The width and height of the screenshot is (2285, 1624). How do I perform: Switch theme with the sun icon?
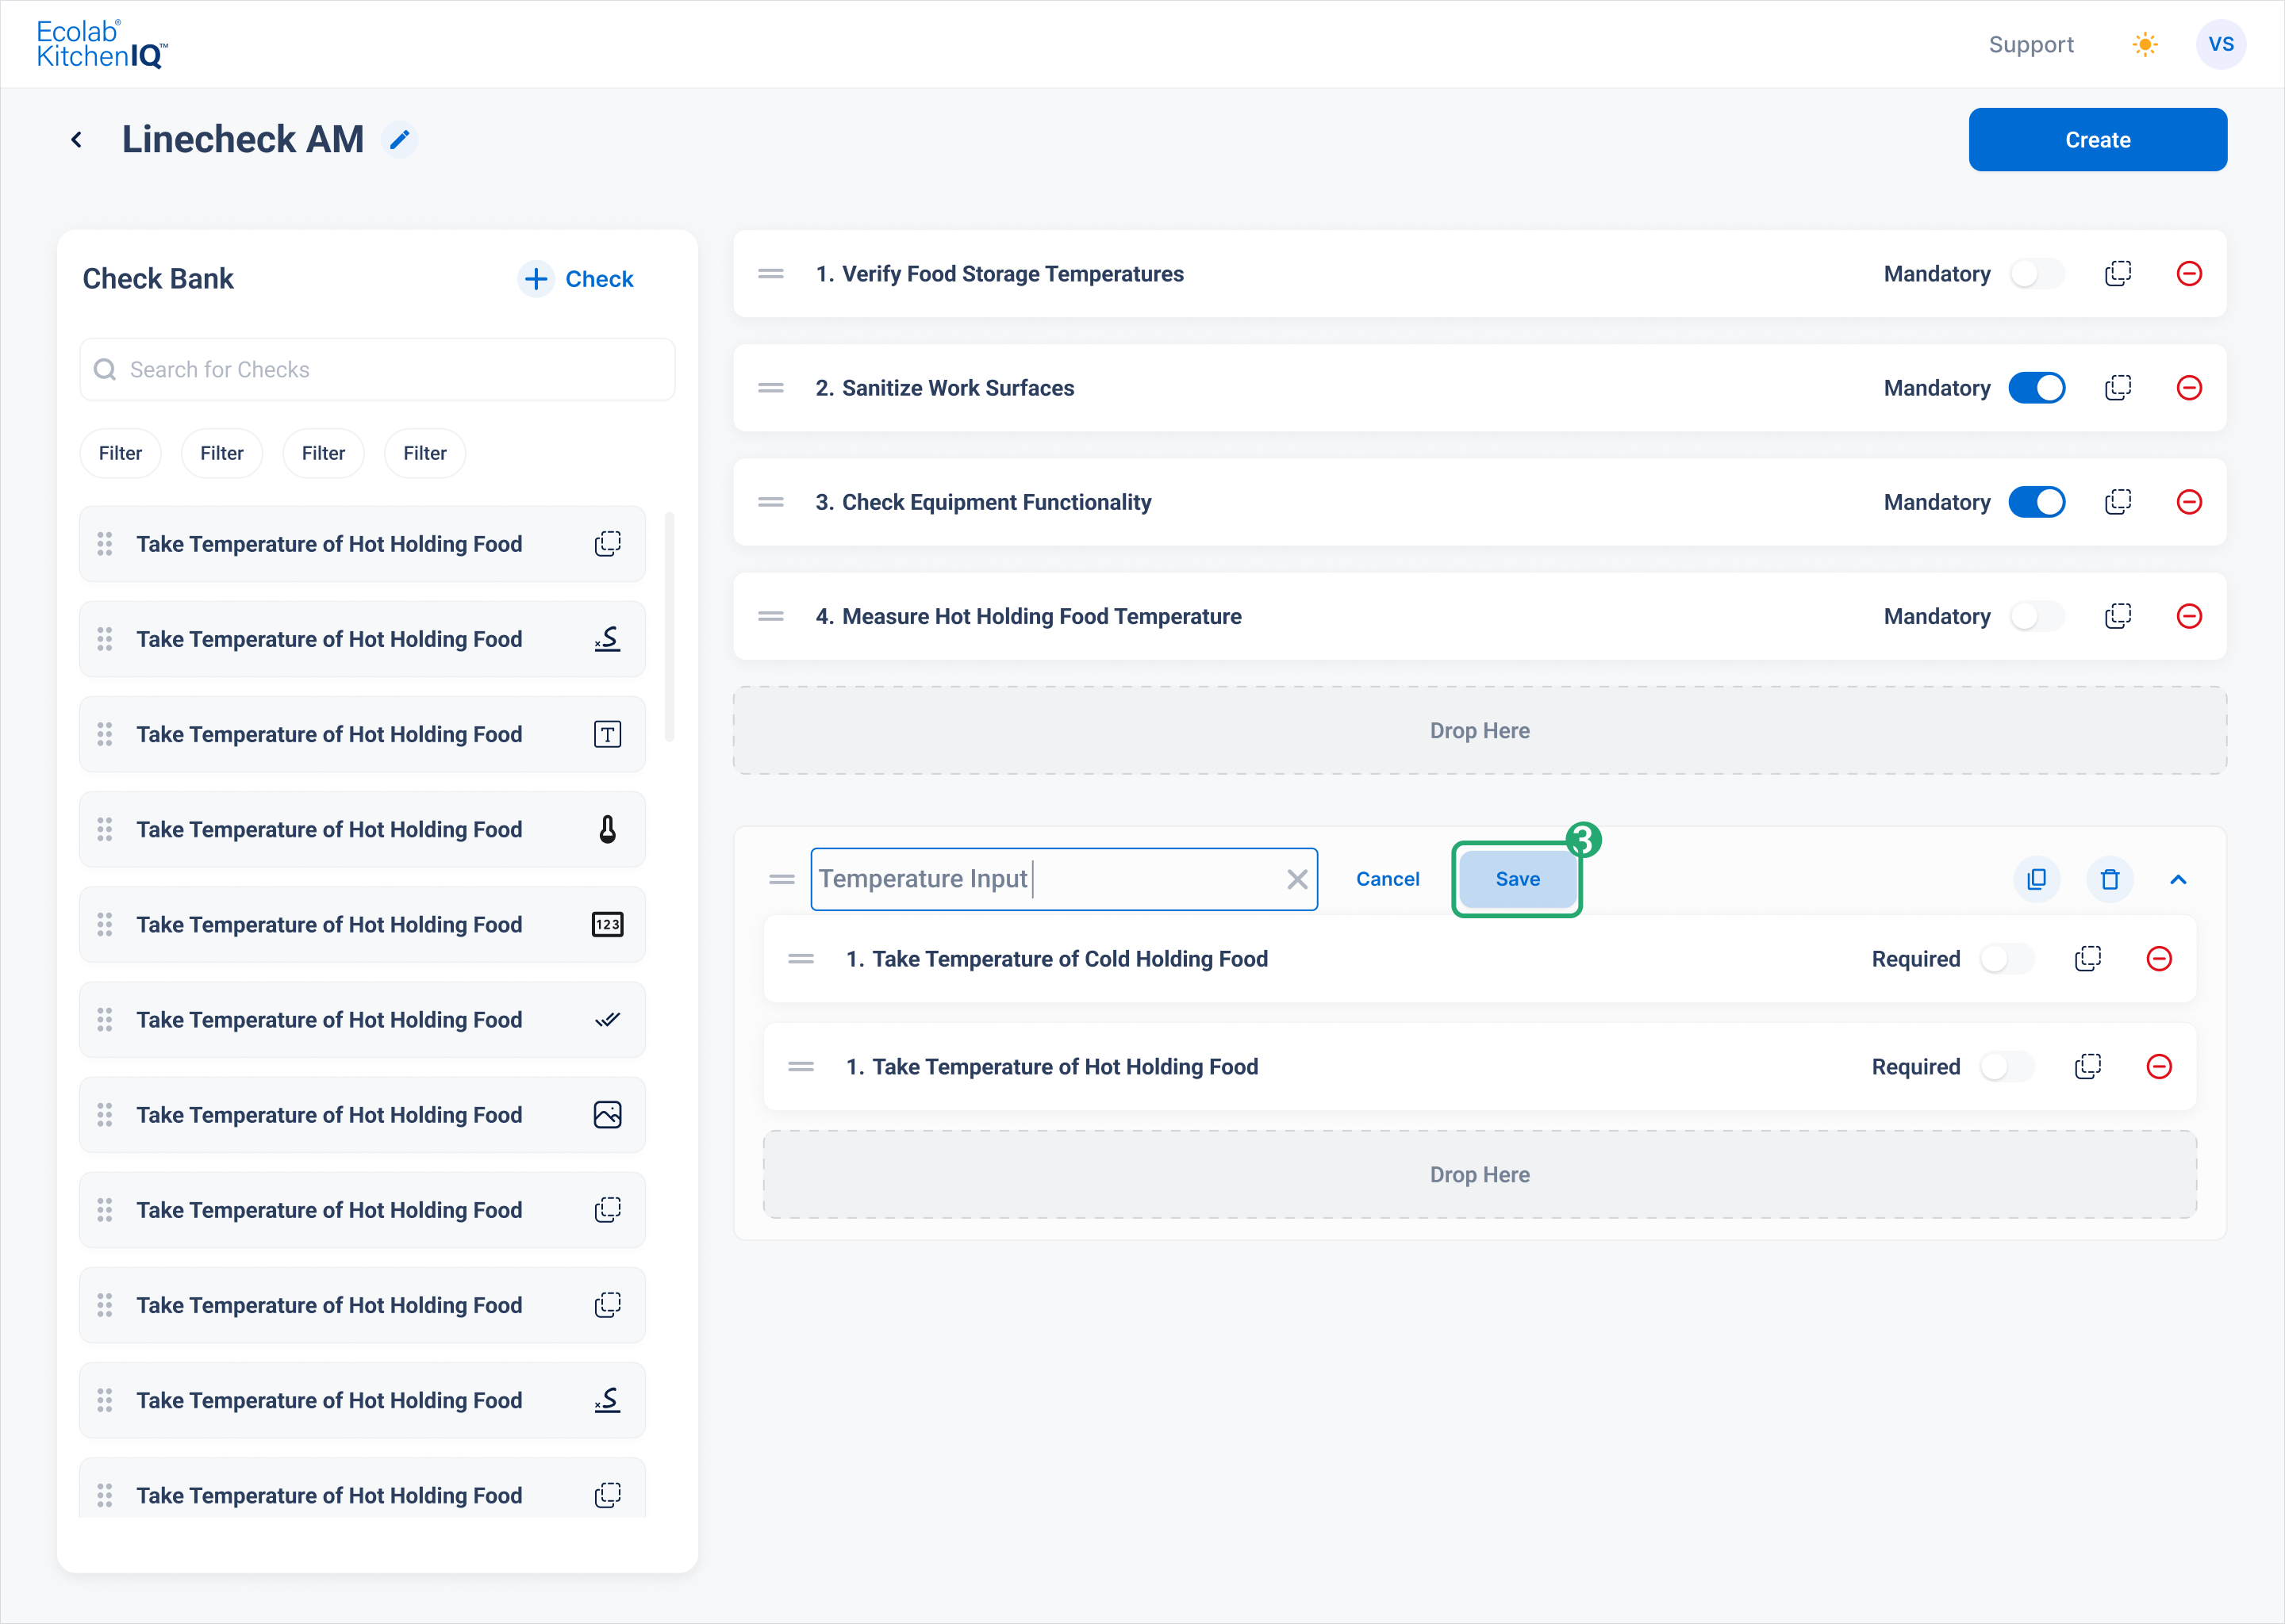tap(2145, 44)
